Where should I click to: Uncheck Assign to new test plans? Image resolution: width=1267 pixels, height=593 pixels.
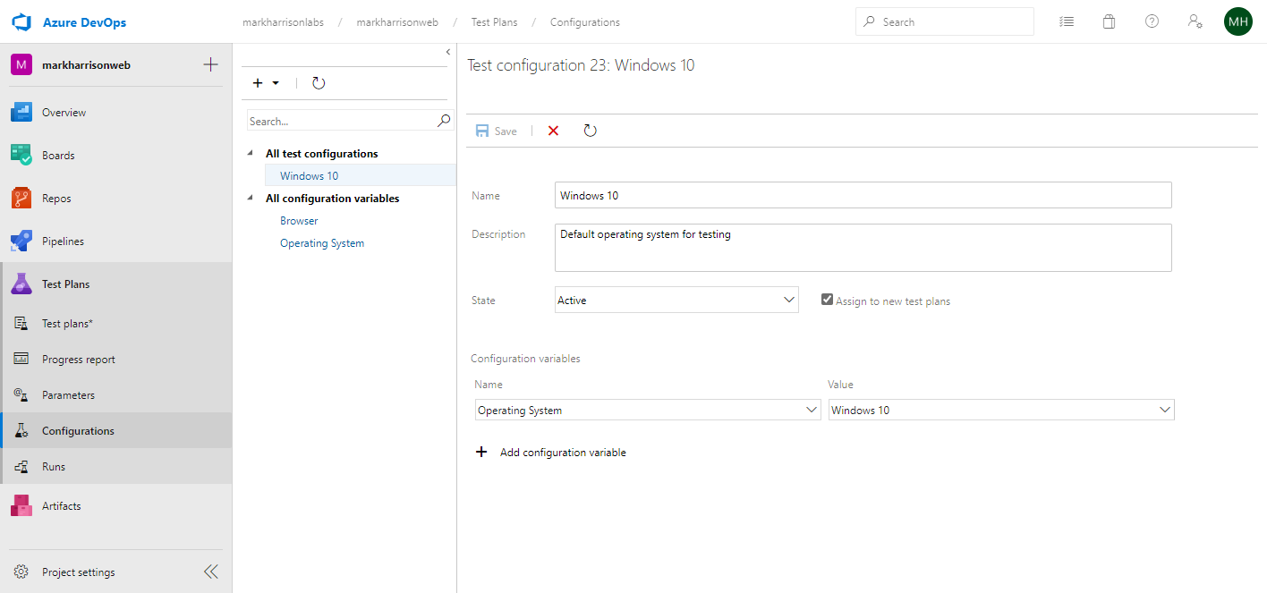pos(828,301)
